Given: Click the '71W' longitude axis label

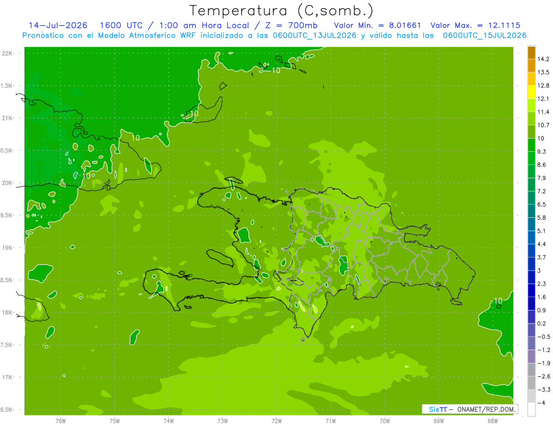Looking at the screenshot, I should pos(330,421).
